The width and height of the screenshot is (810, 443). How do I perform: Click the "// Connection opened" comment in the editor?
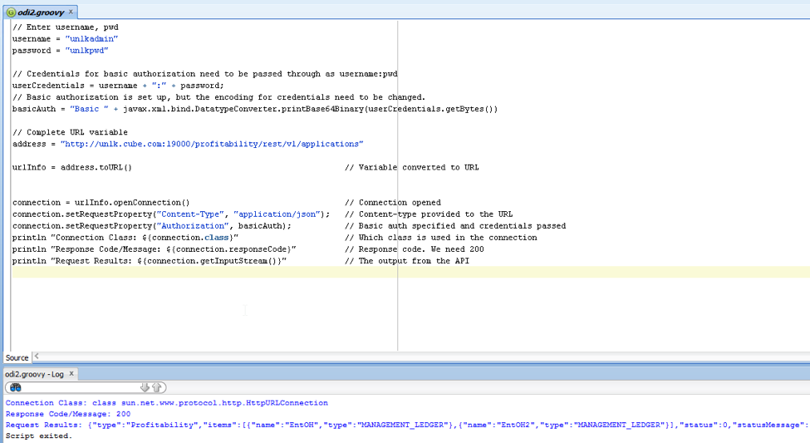point(393,202)
